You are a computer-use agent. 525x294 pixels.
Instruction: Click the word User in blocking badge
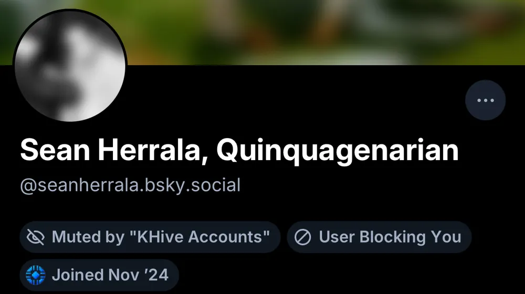tap(337, 237)
